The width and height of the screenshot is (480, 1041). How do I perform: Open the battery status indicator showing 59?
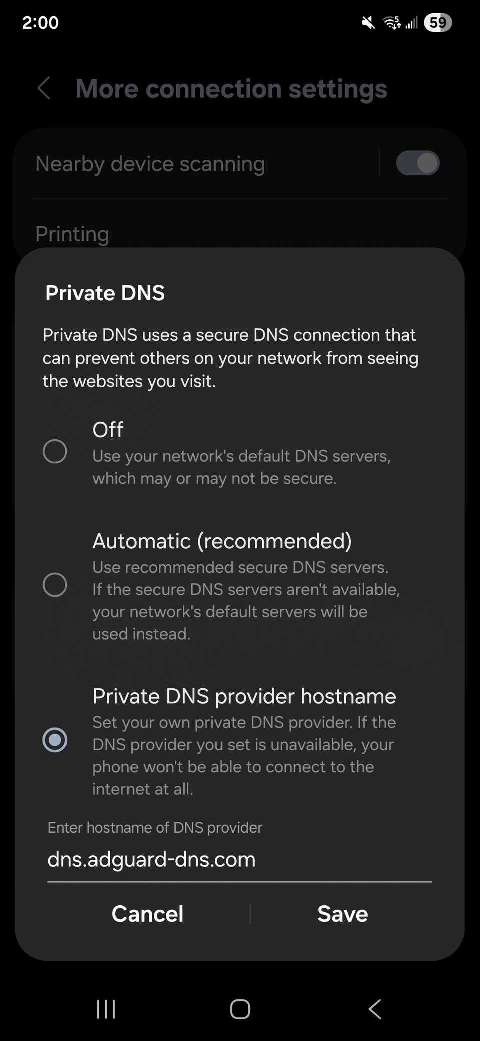(x=438, y=22)
